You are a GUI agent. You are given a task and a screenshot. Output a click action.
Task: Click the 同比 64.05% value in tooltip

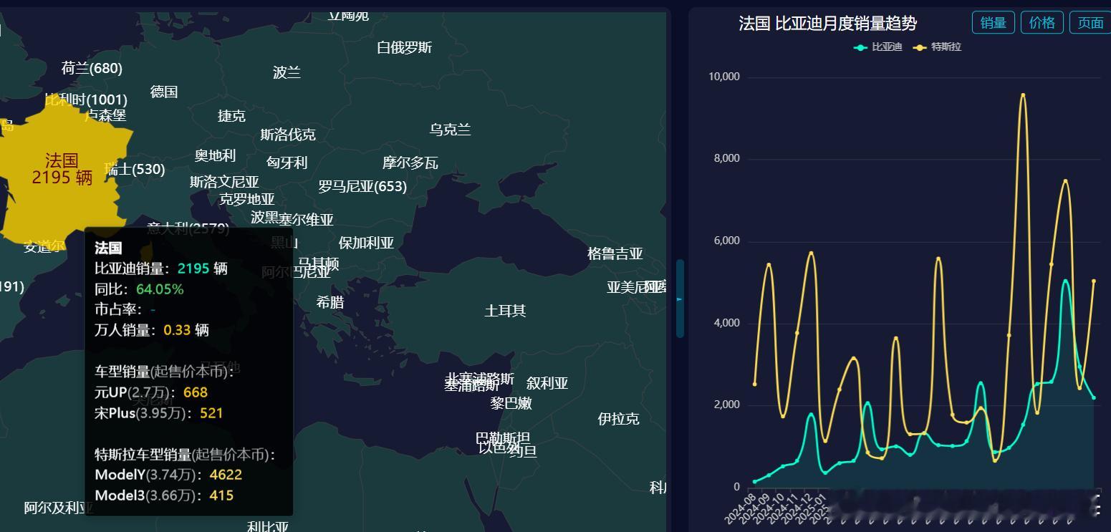click(x=160, y=289)
